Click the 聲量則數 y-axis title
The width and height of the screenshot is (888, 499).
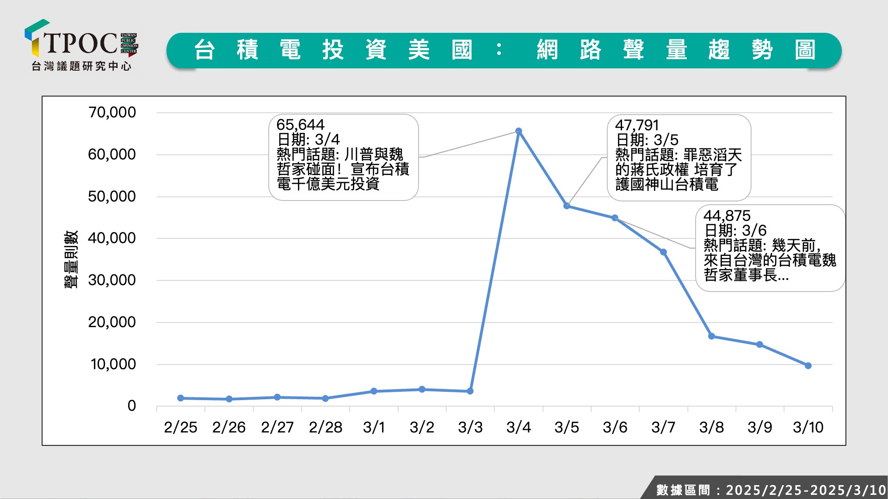tap(71, 259)
